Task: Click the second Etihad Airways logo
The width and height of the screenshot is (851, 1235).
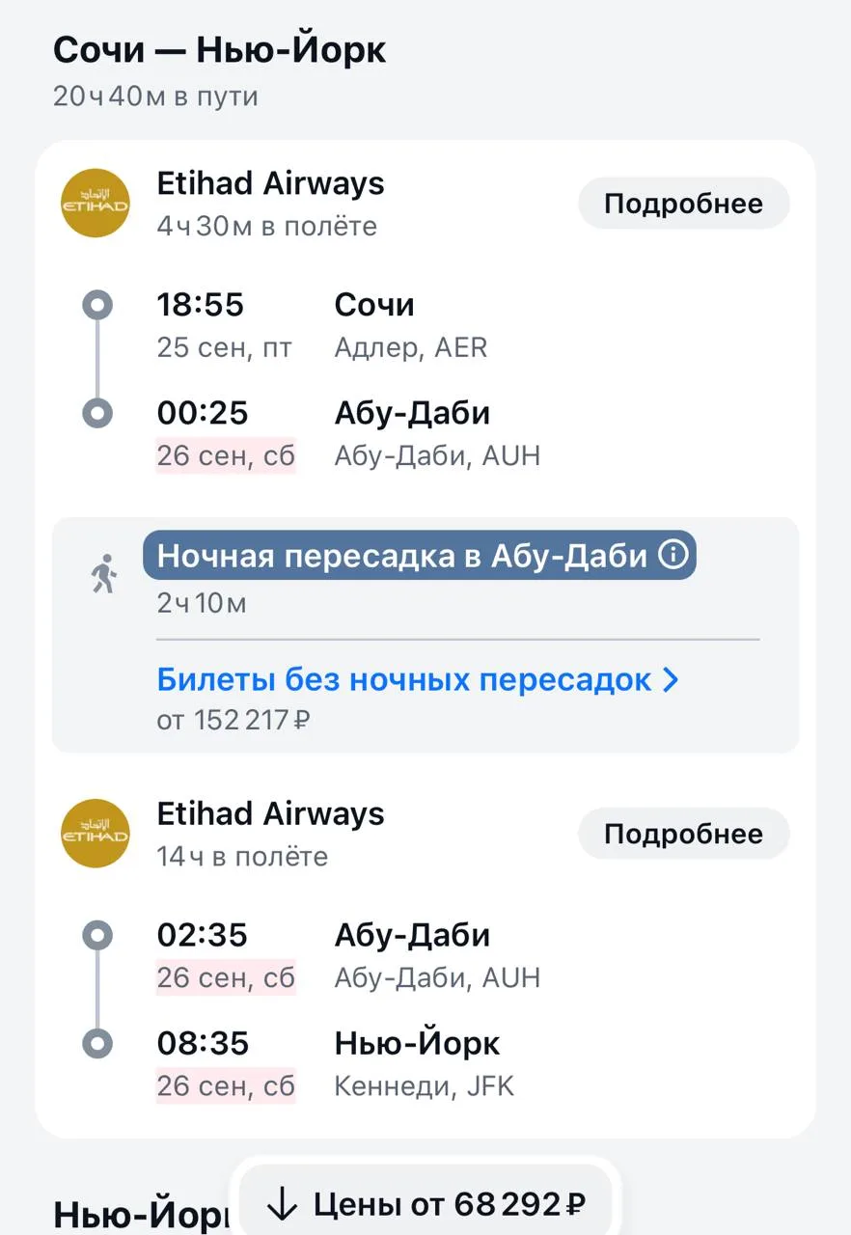Action: pyautogui.click(x=96, y=834)
